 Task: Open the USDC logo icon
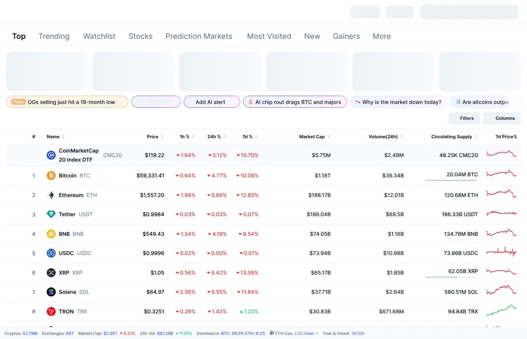tap(51, 253)
